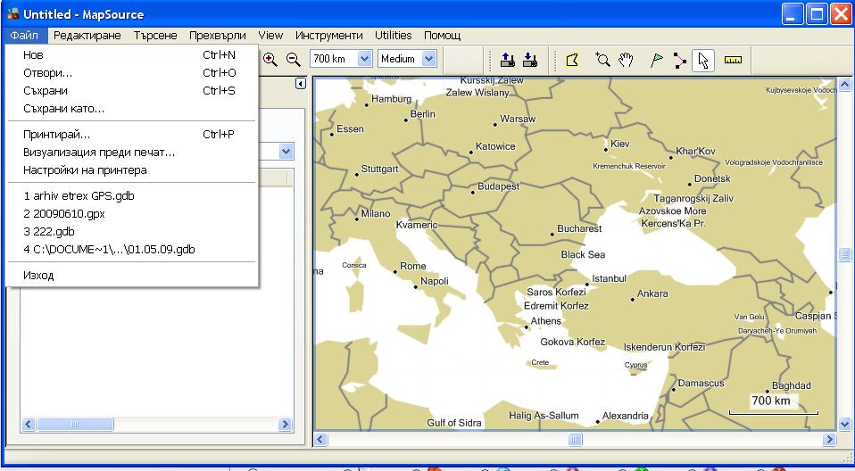The height and width of the screenshot is (471, 855).
Task: Click Изход to exit the program
Action: pos(38,275)
